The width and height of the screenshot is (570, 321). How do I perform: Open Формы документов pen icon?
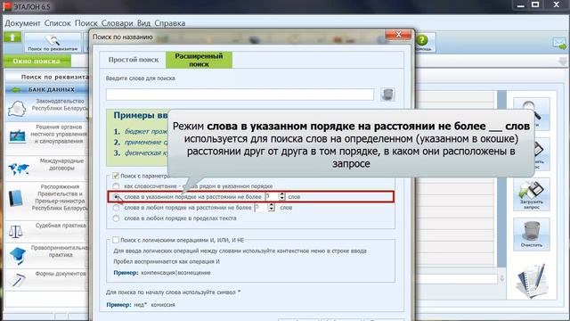[17, 280]
